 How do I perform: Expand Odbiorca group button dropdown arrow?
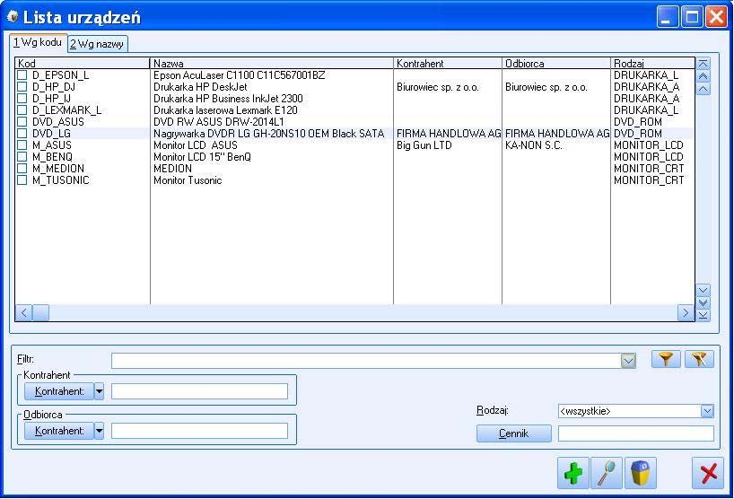pos(99,431)
